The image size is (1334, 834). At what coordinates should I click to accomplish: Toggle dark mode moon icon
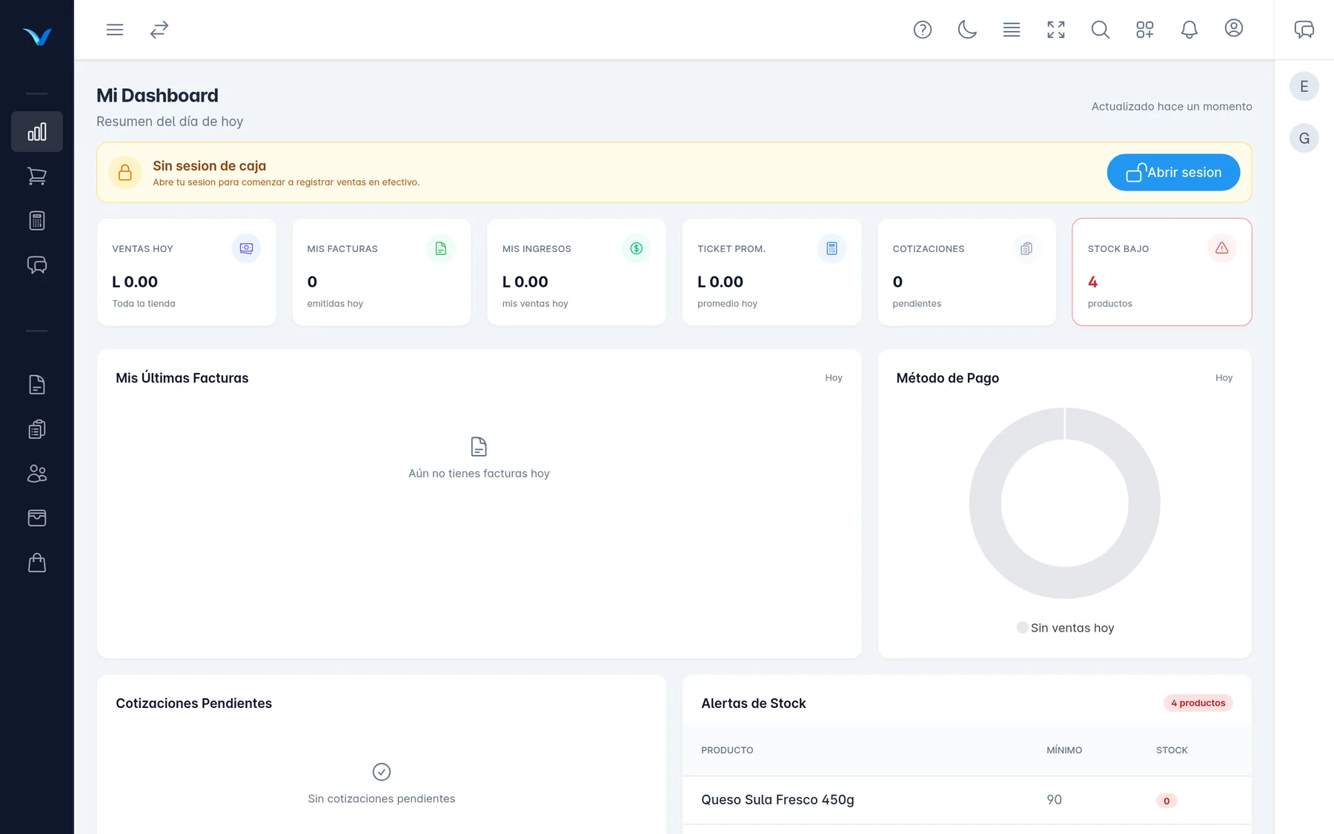(967, 30)
